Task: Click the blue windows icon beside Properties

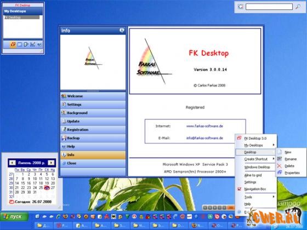Action: [280, 173]
